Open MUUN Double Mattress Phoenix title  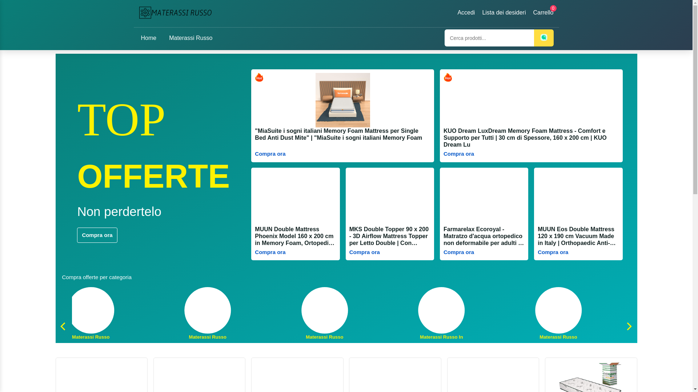coord(295,236)
